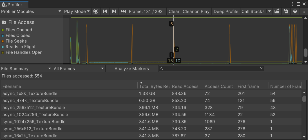Toggle the File Handles Open color swatch

coord(3,53)
